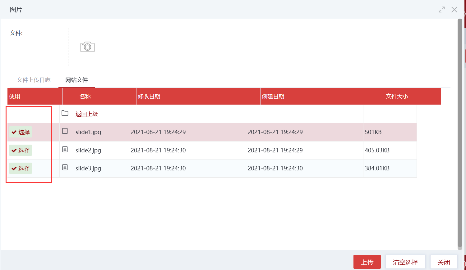Click the slide2.jpg file name

[x=88, y=150]
